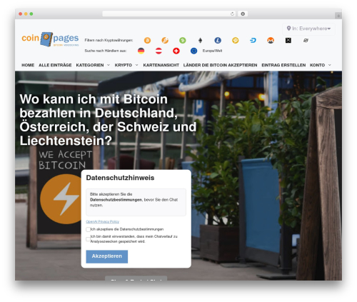
Task: Click the Europa/Welt link
Action: tap(212, 51)
